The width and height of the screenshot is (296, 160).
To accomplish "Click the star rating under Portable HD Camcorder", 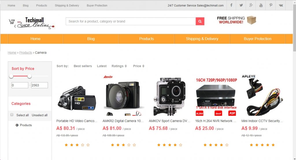I will pos(77,145).
